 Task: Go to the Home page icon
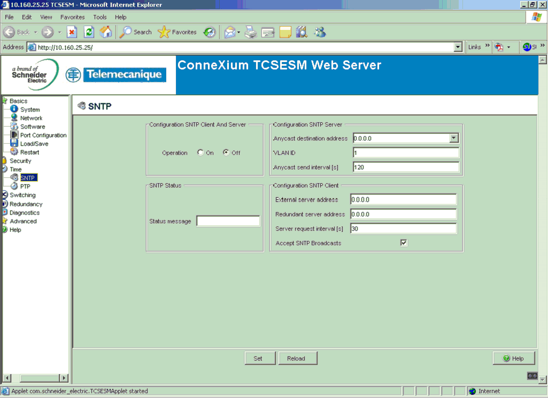(x=105, y=32)
